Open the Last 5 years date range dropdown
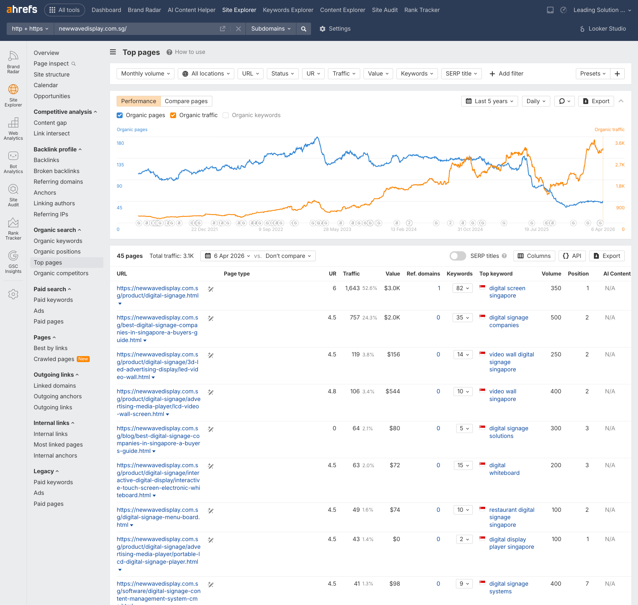This screenshot has height=605, width=638. 489,101
